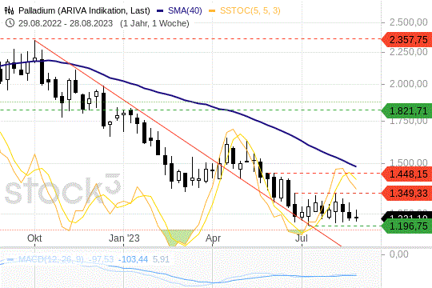432x288 pixels.
Task: Click the candlestick chart type icon
Action: pos(9,10)
